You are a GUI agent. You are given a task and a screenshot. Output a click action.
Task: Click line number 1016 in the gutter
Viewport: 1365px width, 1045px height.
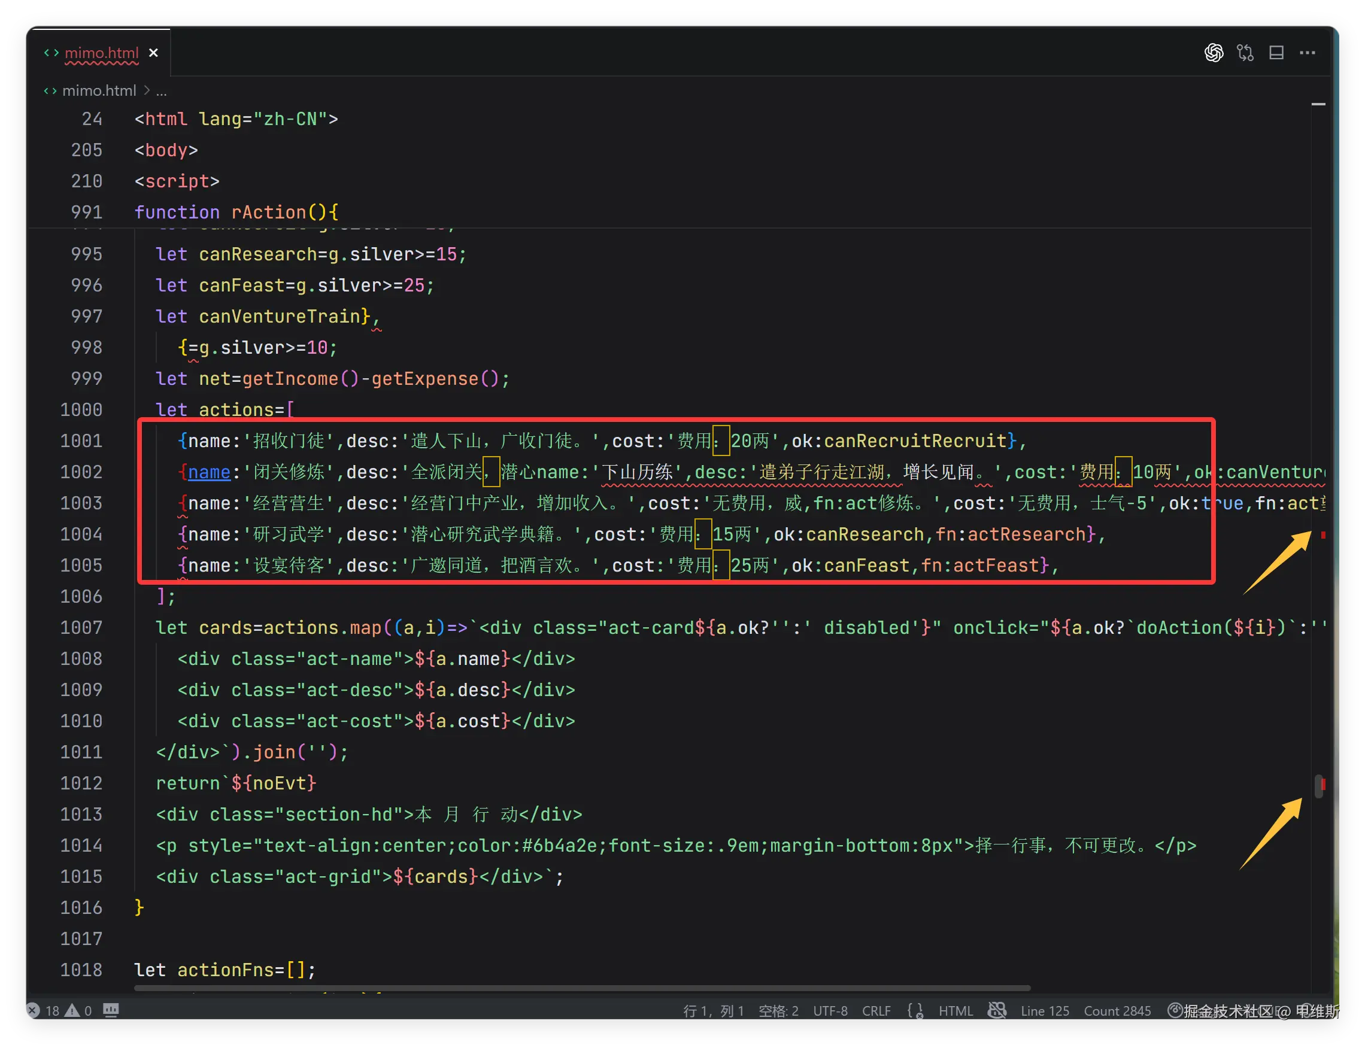coord(81,907)
